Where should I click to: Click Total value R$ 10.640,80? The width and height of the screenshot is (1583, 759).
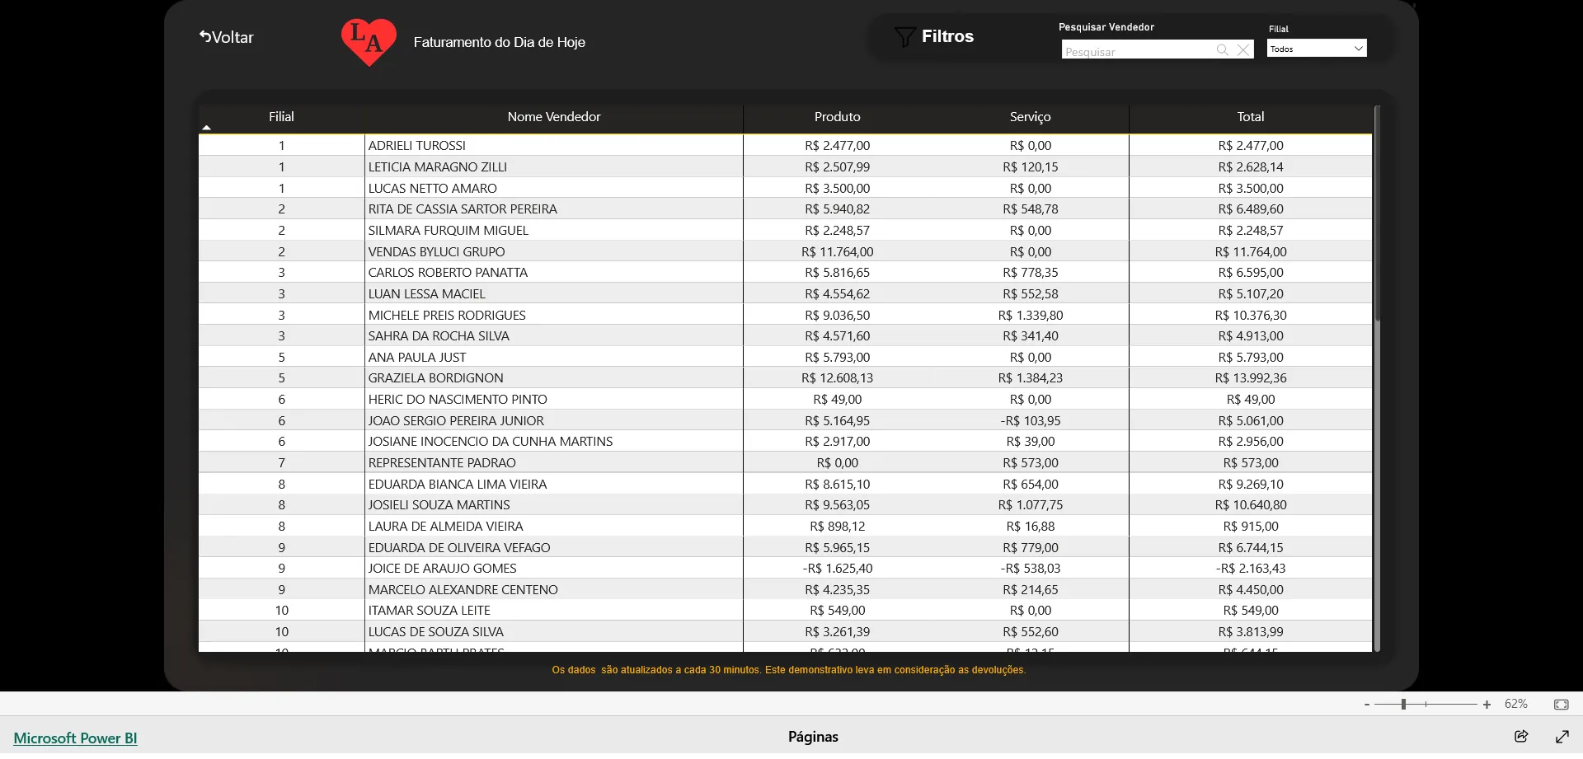click(1251, 505)
